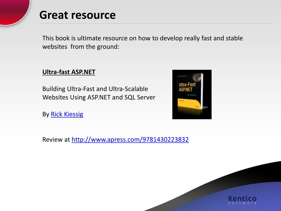Click the Kentico software logo
This screenshot has width=281, height=211.
242,200
